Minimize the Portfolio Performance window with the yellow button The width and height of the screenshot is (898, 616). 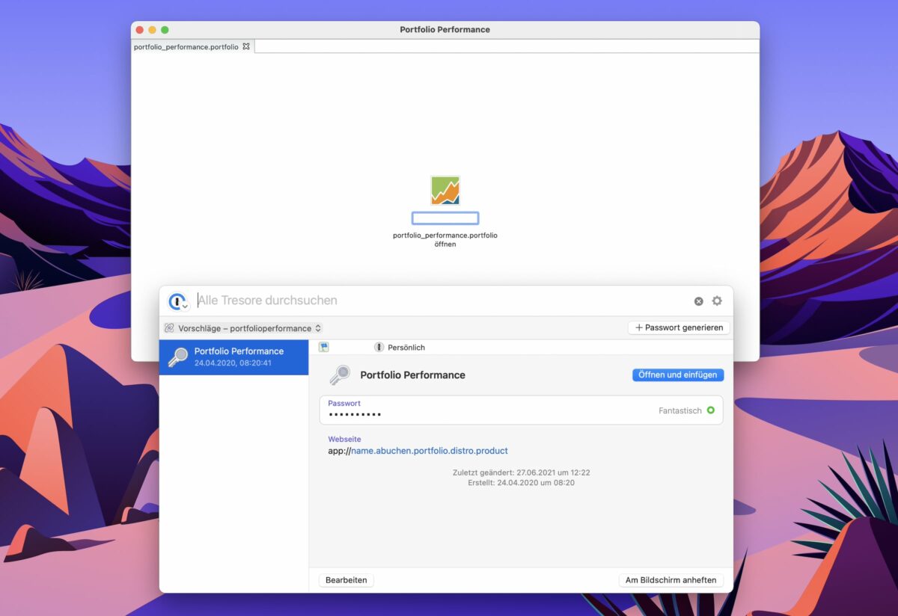152,30
